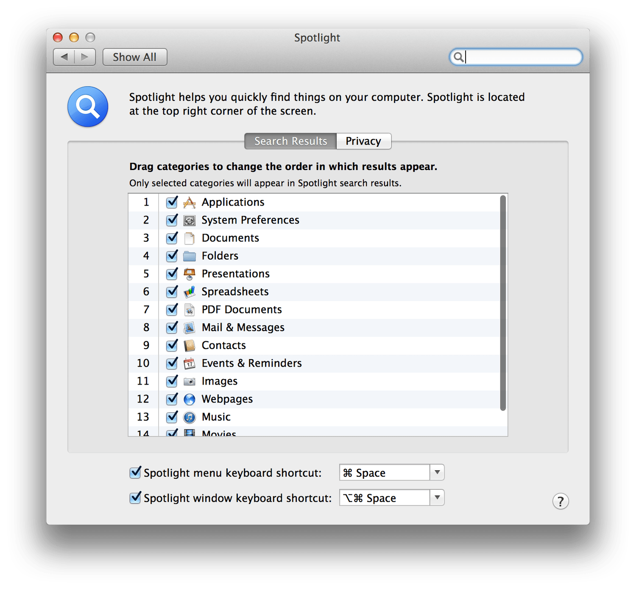Click the blue Spotlight magnifier icon
This screenshot has width=636, height=589.
[x=88, y=106]
